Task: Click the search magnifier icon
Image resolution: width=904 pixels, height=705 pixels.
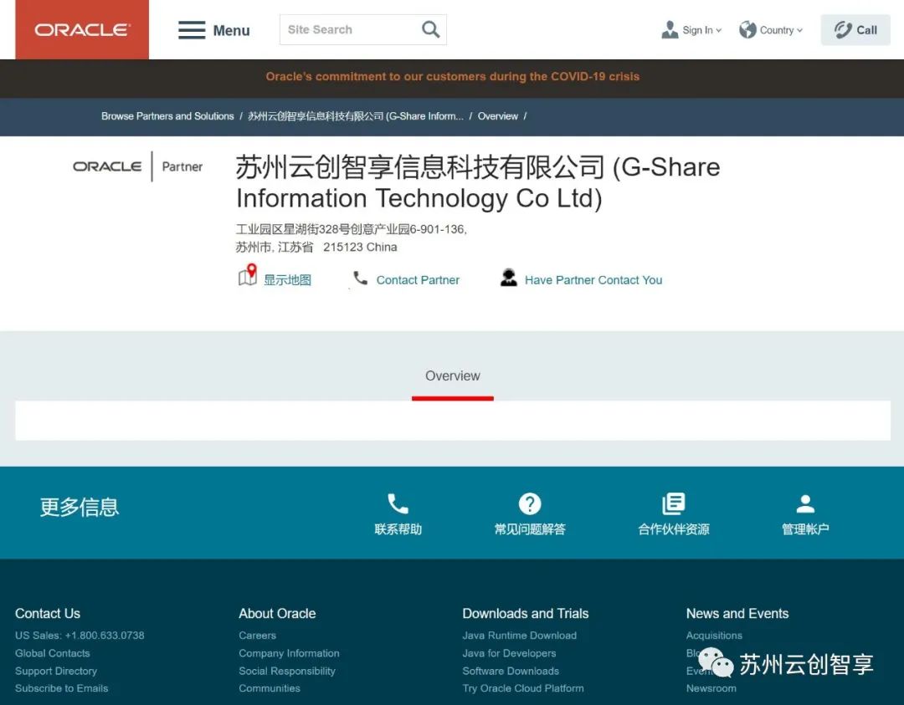Action: (431, 29)
